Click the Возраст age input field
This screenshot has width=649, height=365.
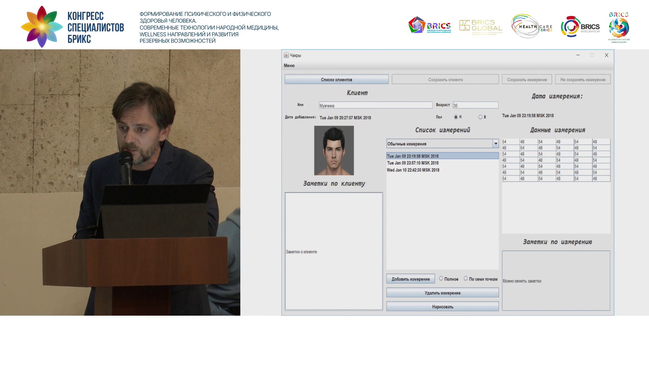coord(476,105)
